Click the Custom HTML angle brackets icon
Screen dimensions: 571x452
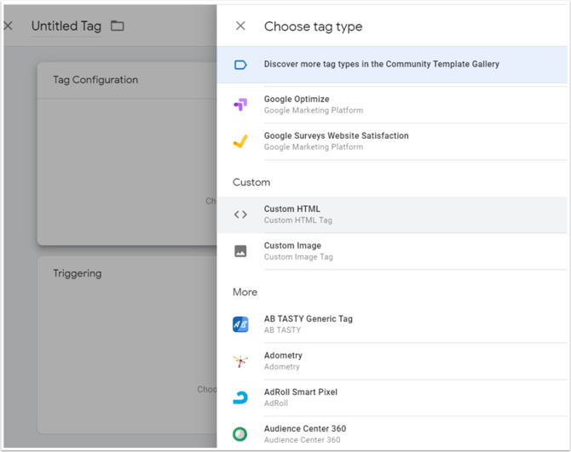coord(240,215)
